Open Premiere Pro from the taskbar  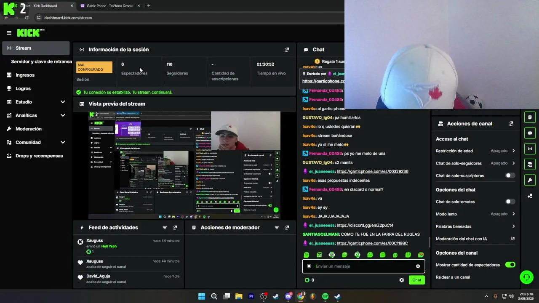coord(251,296)
